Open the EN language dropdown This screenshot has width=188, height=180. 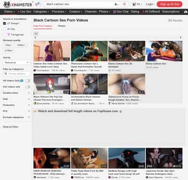tap(137, 4)
